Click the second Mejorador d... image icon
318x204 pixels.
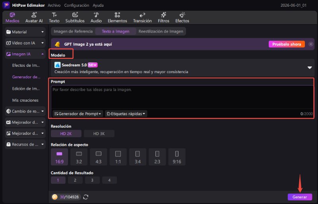click(x=8, y=133)
